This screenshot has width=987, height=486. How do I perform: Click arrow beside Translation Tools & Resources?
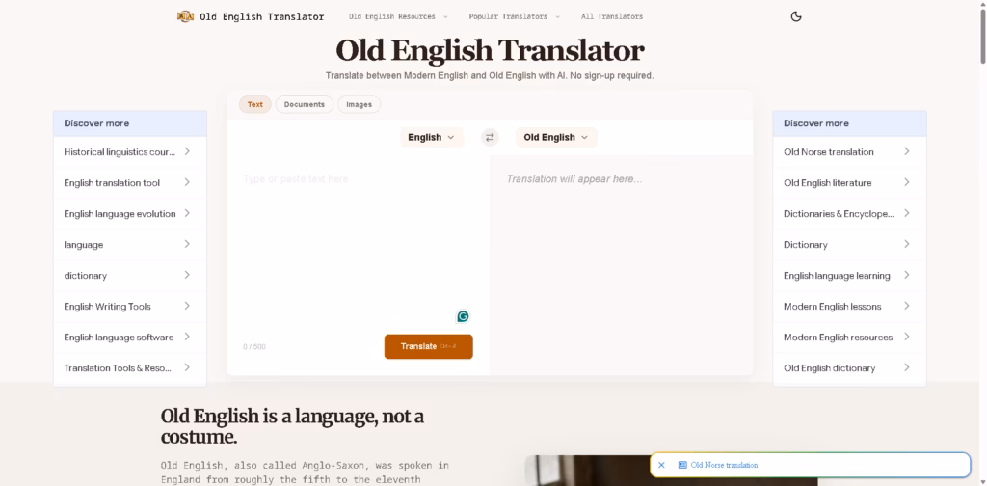[x=187, y=367]
